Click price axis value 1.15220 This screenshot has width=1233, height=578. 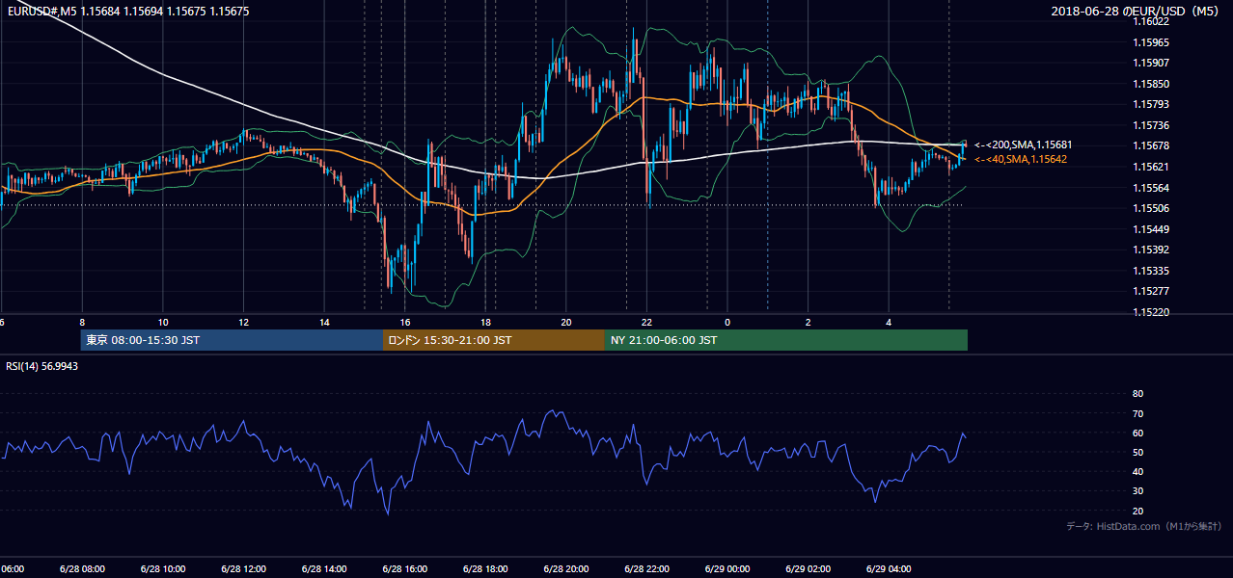[x=1152, y=312]
